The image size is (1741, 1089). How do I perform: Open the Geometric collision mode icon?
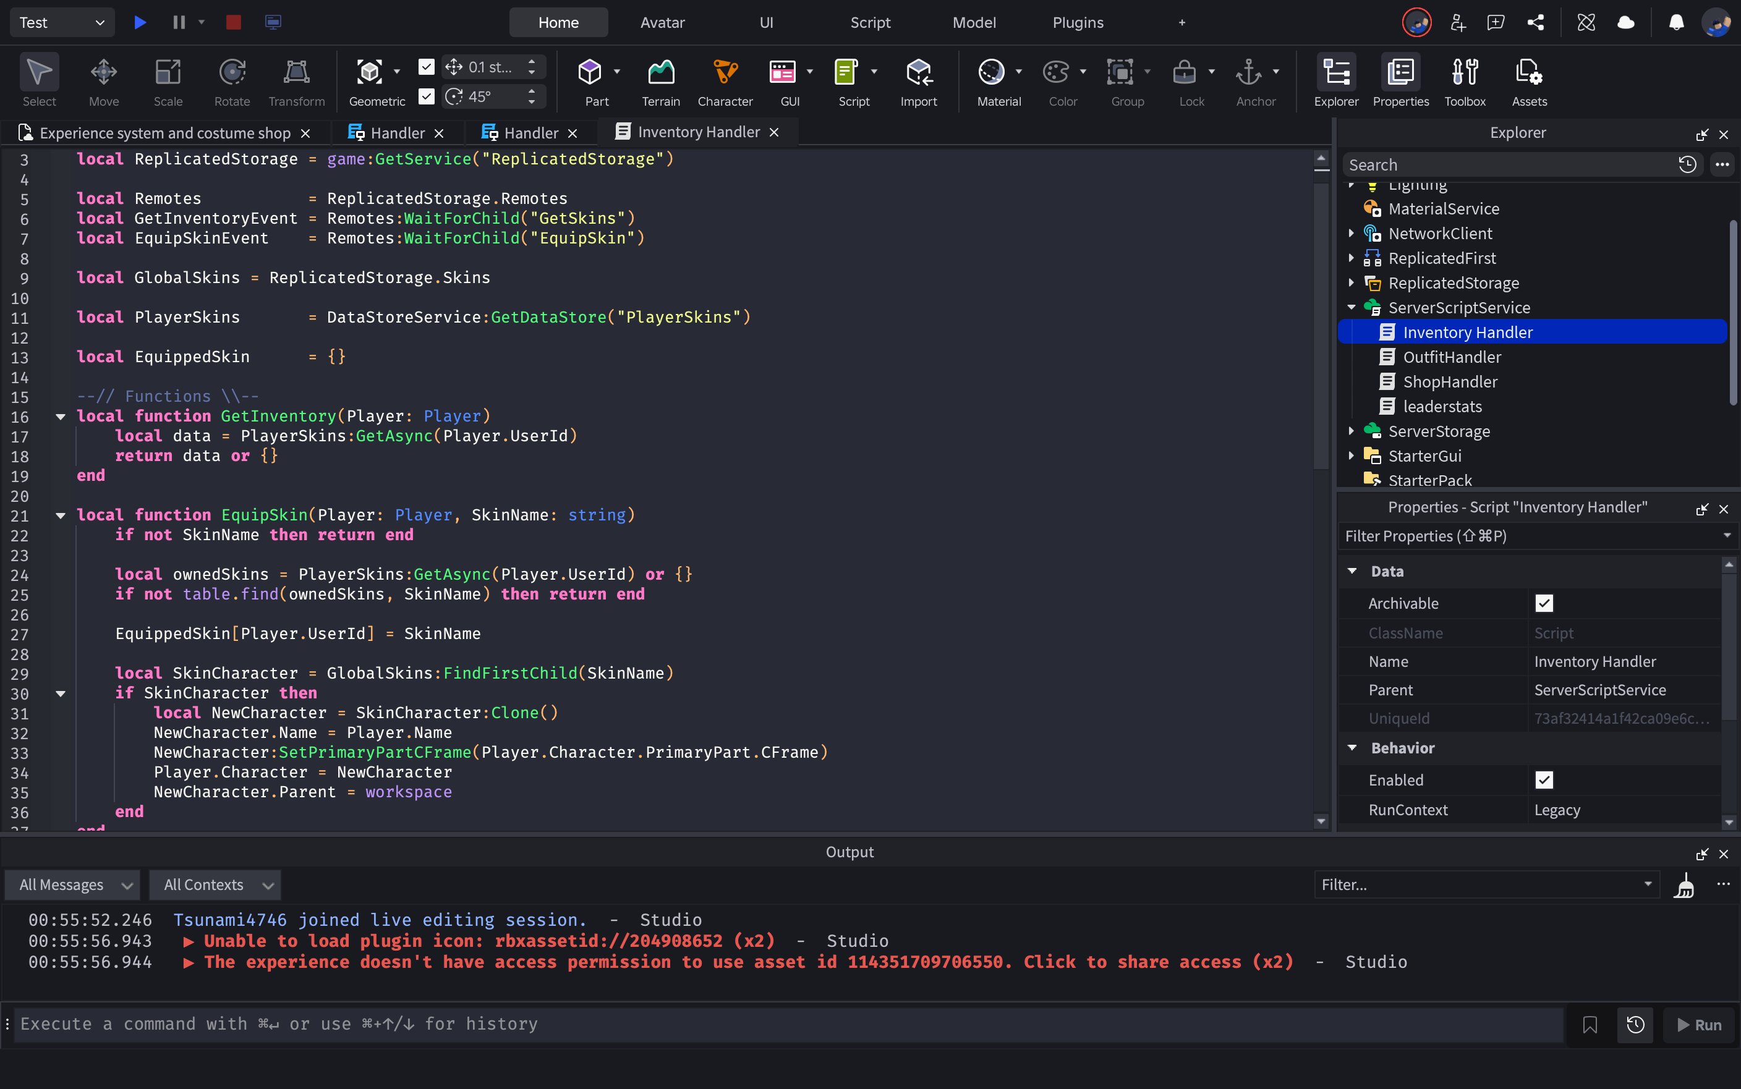(x=370, y=71)
